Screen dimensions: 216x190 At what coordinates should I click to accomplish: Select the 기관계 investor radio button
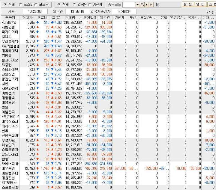tap(89, 4)
